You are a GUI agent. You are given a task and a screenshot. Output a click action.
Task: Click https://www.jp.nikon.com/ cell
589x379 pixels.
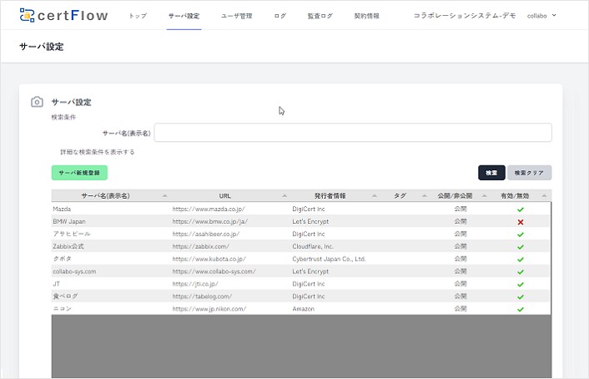click(209, 309)
